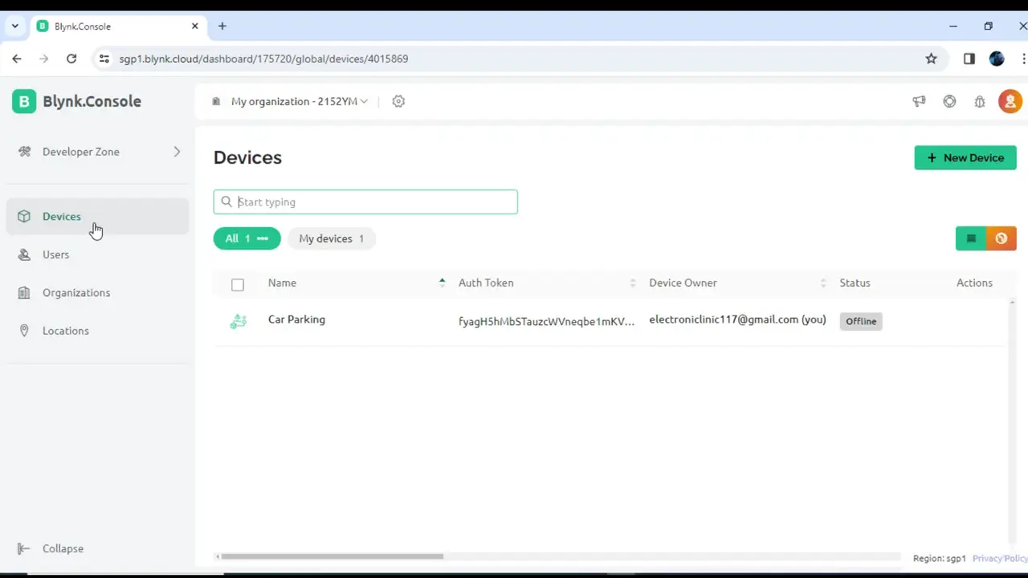Image resolution: width=1028 pixels, height=578 pixels.
Task: Click the Start typing search field
Action: [x=365, y=201]
